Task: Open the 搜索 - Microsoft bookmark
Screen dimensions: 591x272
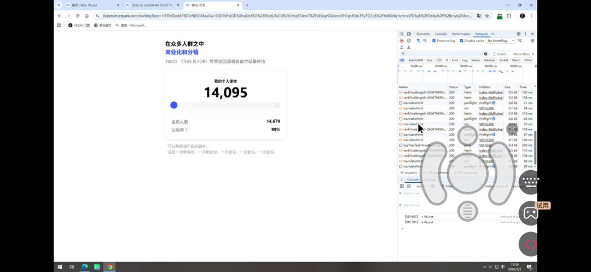Action: [131, 25]
